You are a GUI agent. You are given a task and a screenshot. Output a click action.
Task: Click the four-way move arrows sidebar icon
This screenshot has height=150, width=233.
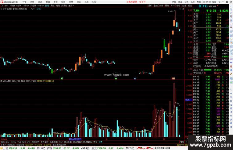tap(231, 70)
